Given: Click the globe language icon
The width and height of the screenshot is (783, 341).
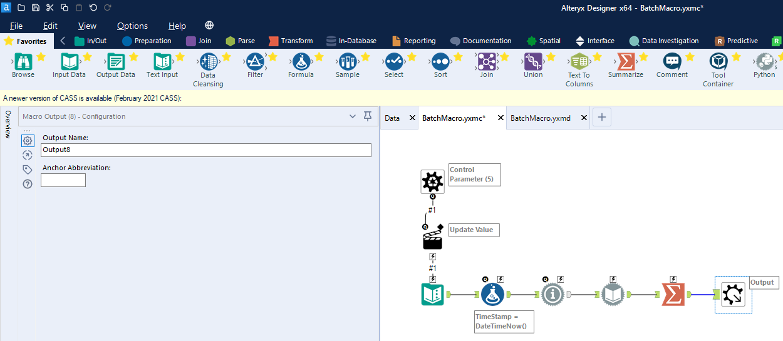Looking at the screenshot, I should [x=209, y=26].
